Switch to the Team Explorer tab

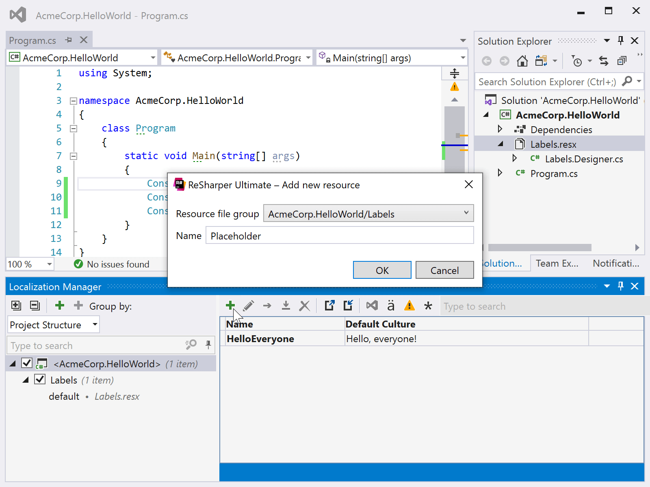click(557, 263)
